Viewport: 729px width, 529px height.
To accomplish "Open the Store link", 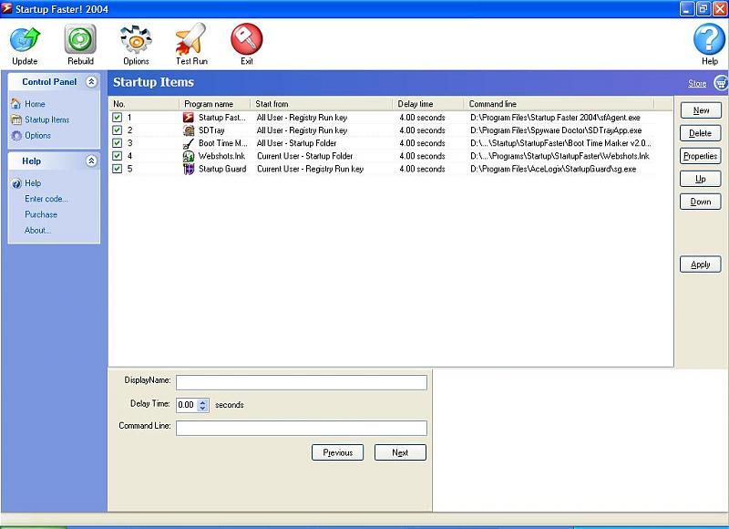I will pyautogui.click(x=697, y=83).
